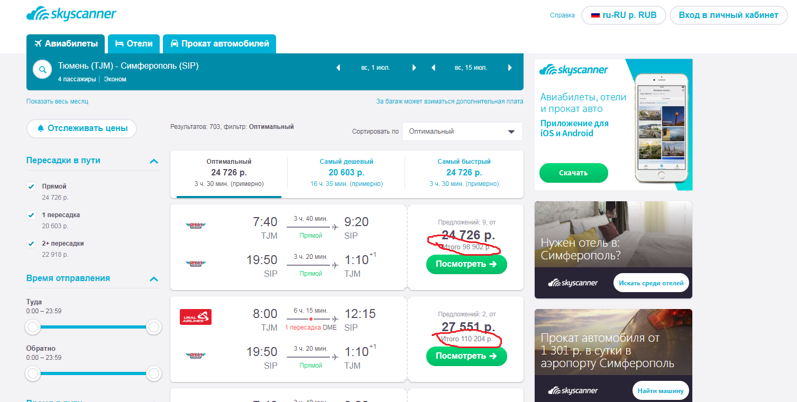The image size is (797, 402).
Task: Select the Оптимальный 24 726 р. tab
Action: (x=229, y=174)
